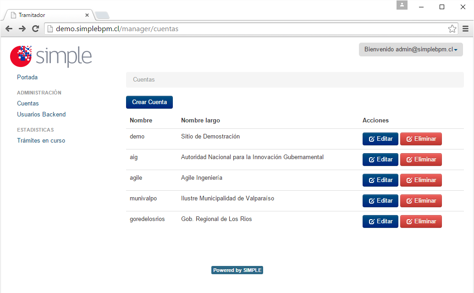This screenshot has height=293, width=474.
Task: Click the Nombre column header
Action: [x=141, y=120]
